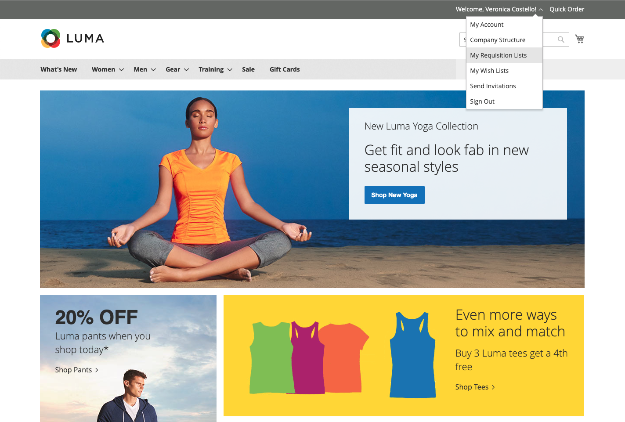Go to the Sale category
The width and height of the screenshot is (625, 422).
click(x=248, y=69)
